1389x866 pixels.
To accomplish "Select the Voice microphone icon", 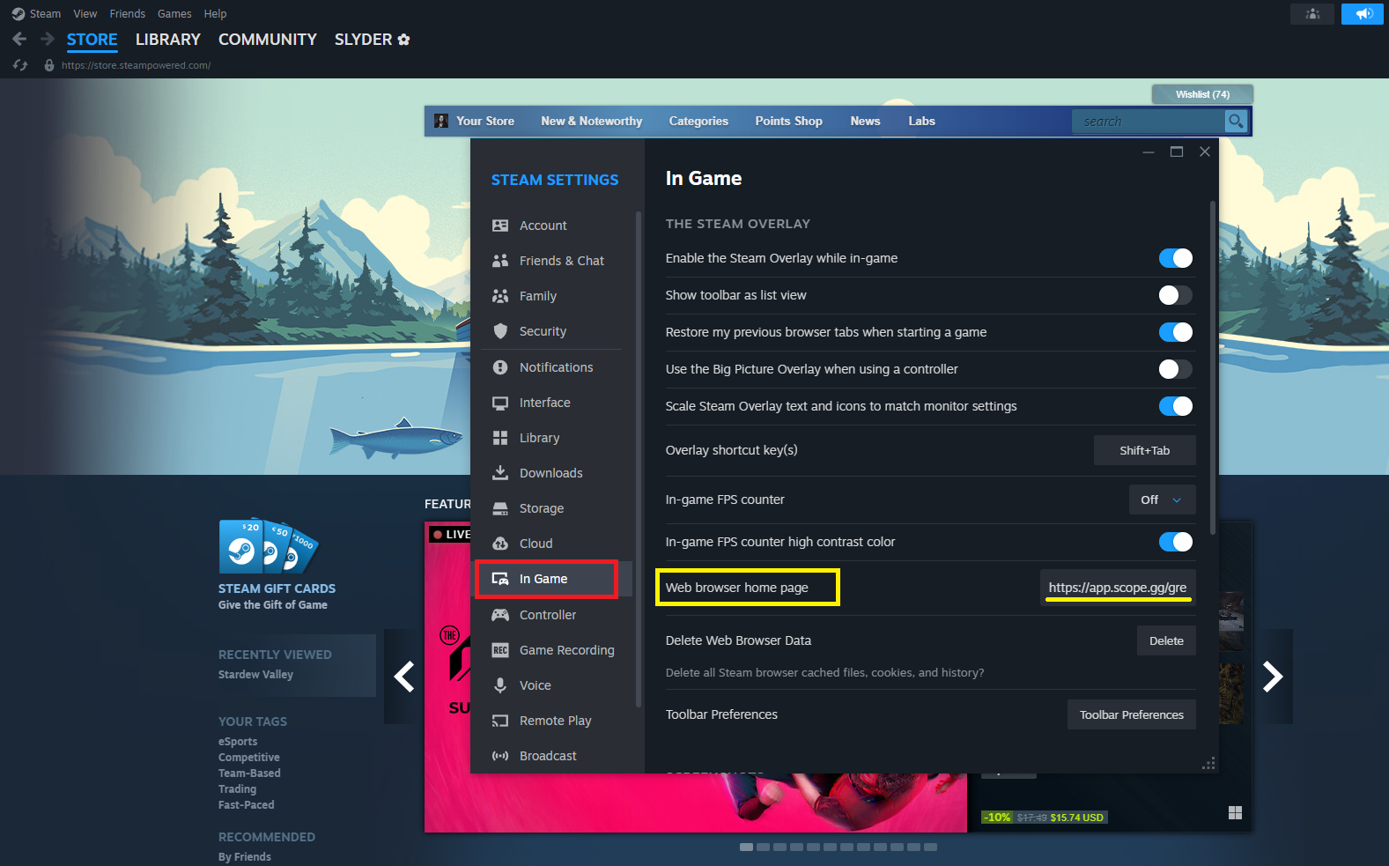I will pyautogui.click(x=500, y=685).
